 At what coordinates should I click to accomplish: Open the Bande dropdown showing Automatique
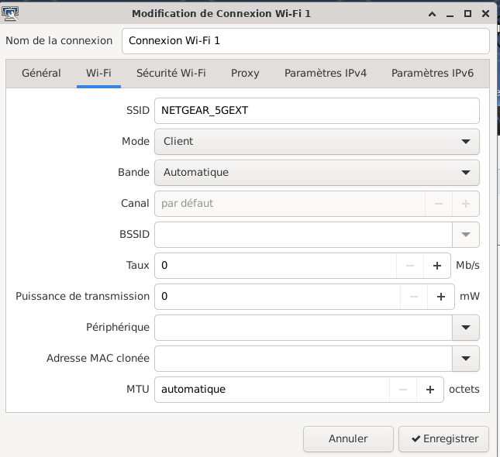316,173
